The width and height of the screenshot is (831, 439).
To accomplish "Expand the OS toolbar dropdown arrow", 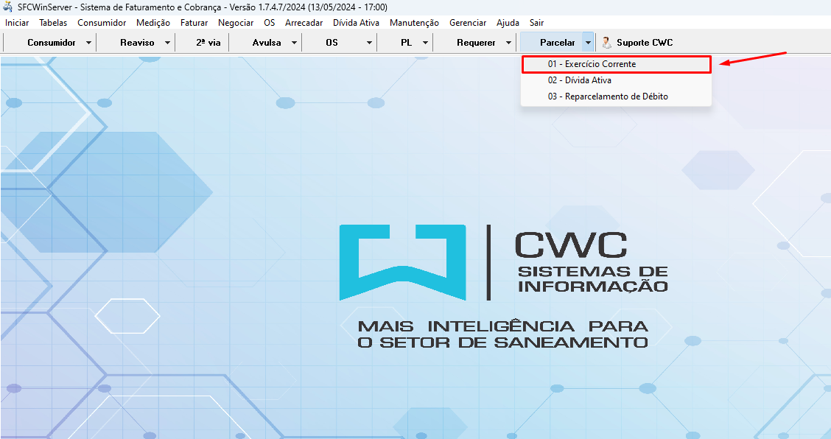I will coord(369,43).
